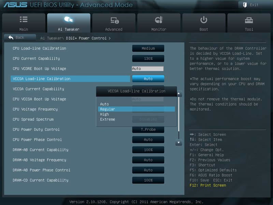
Task: Click DIGI+ Power Control breadcrumb text
Action: click(x=86, y=38)
